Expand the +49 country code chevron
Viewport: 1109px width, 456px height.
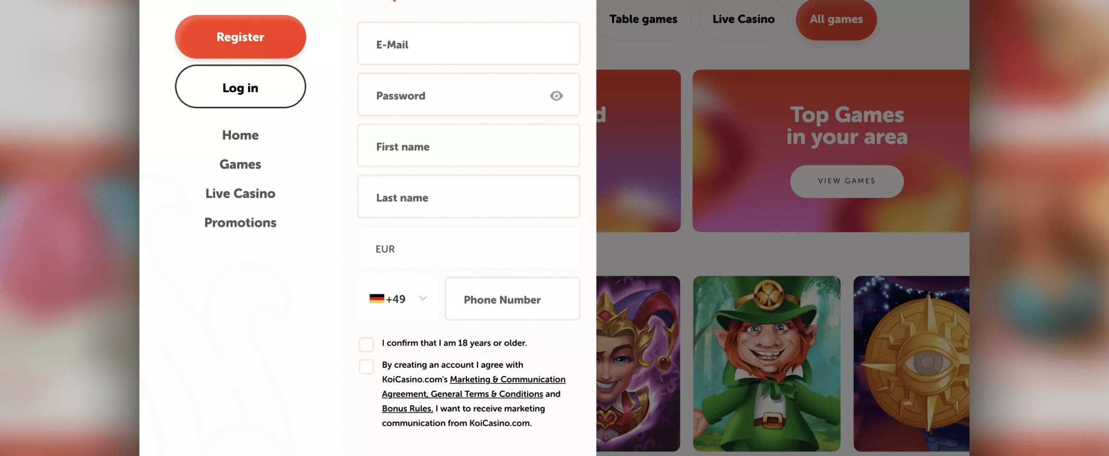point(423,298)
